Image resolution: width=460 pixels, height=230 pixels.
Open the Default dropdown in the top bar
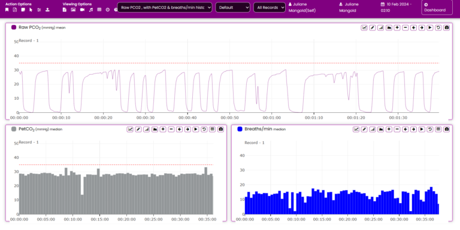[232, 7]
